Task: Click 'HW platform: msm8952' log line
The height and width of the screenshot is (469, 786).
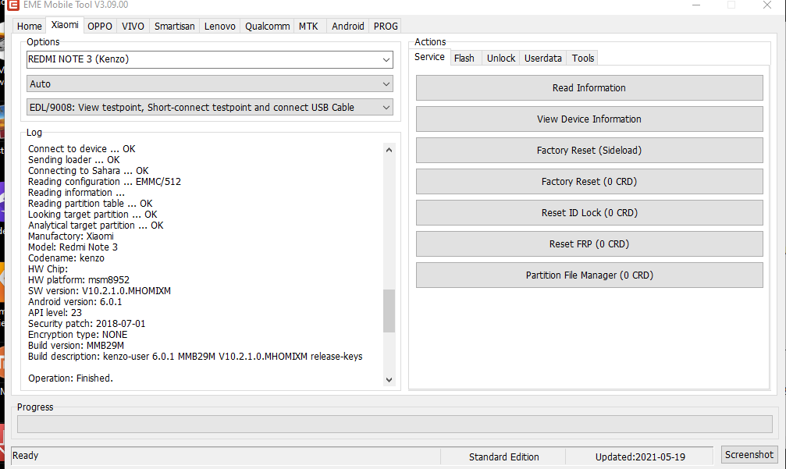Action: coord(79,280)
